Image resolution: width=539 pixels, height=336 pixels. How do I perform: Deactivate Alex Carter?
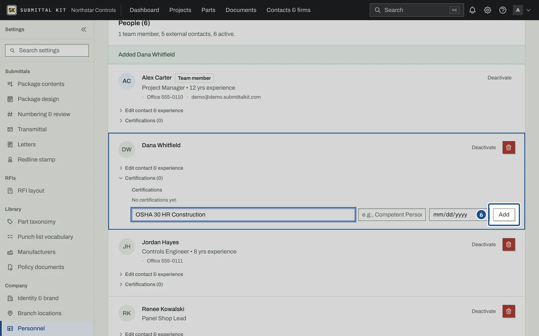pyautogui.click(x=500, y=78)
